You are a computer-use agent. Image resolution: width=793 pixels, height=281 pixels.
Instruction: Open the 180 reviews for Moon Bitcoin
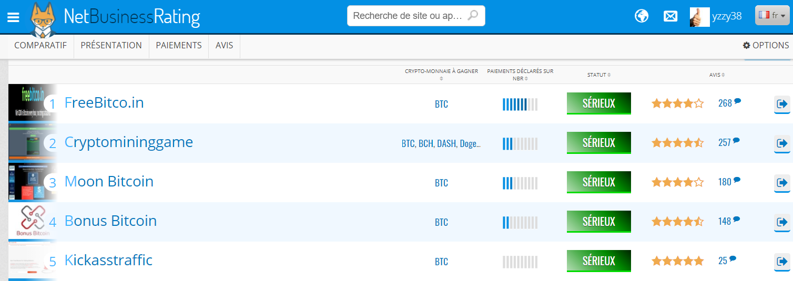point(729,182)
